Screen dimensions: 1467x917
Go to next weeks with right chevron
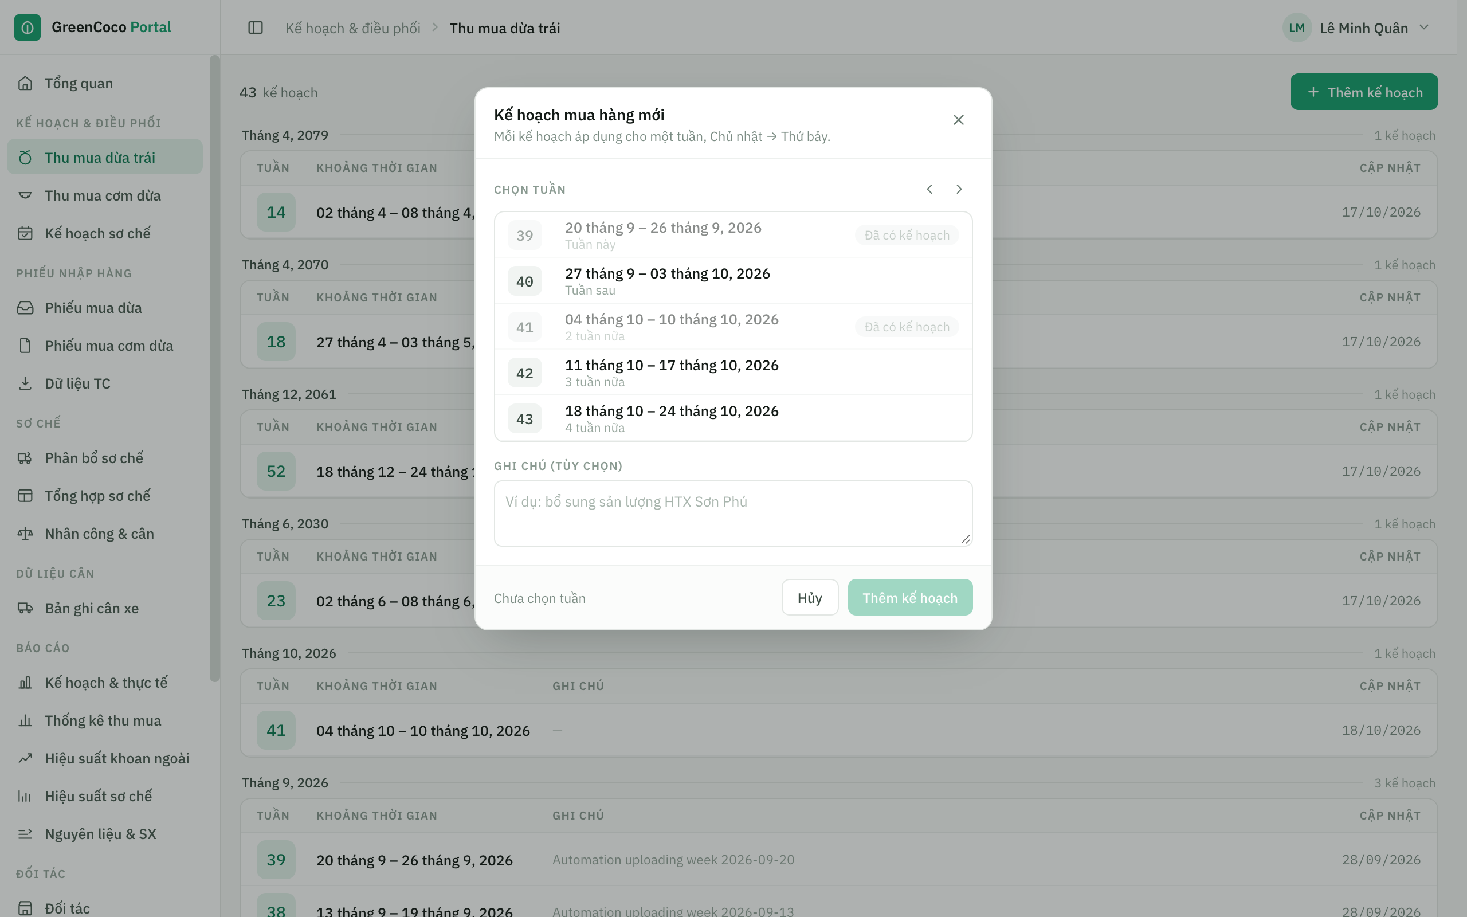pyautogui.click(x=958, y=189)
